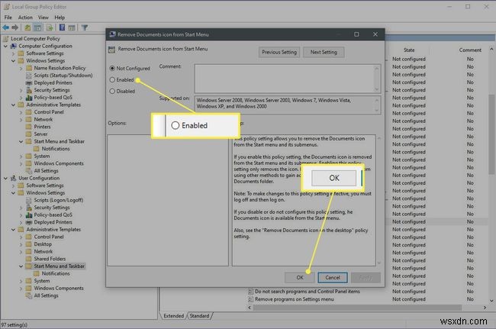Click the Scripts (Logon/Logoff) script icon

click(x=29, y=200)
